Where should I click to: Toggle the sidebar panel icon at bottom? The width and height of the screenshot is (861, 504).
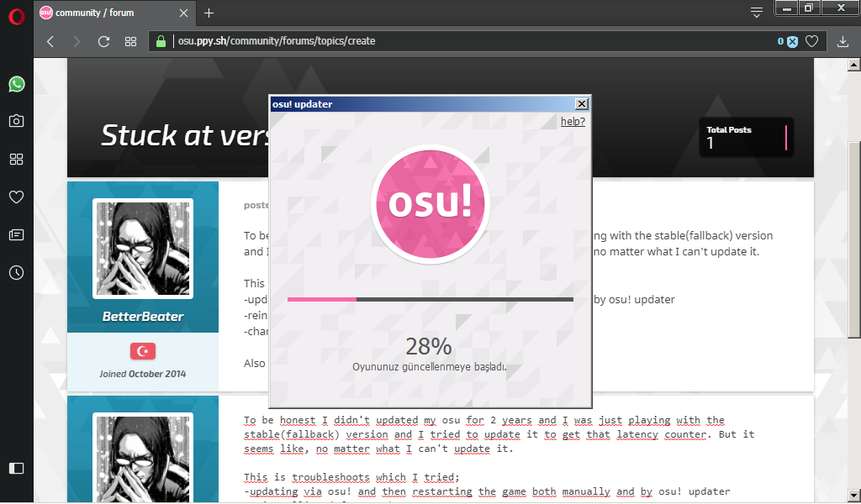tap(17, 468)
